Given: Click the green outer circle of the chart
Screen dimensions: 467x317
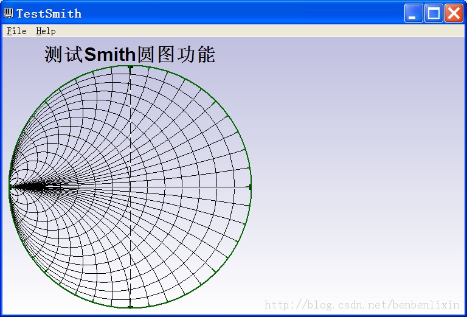Looking at the screenshot, I should [x=215, y=102].
